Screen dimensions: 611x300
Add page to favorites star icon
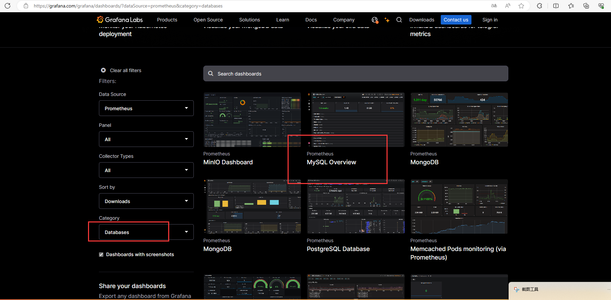coord(521,6)
